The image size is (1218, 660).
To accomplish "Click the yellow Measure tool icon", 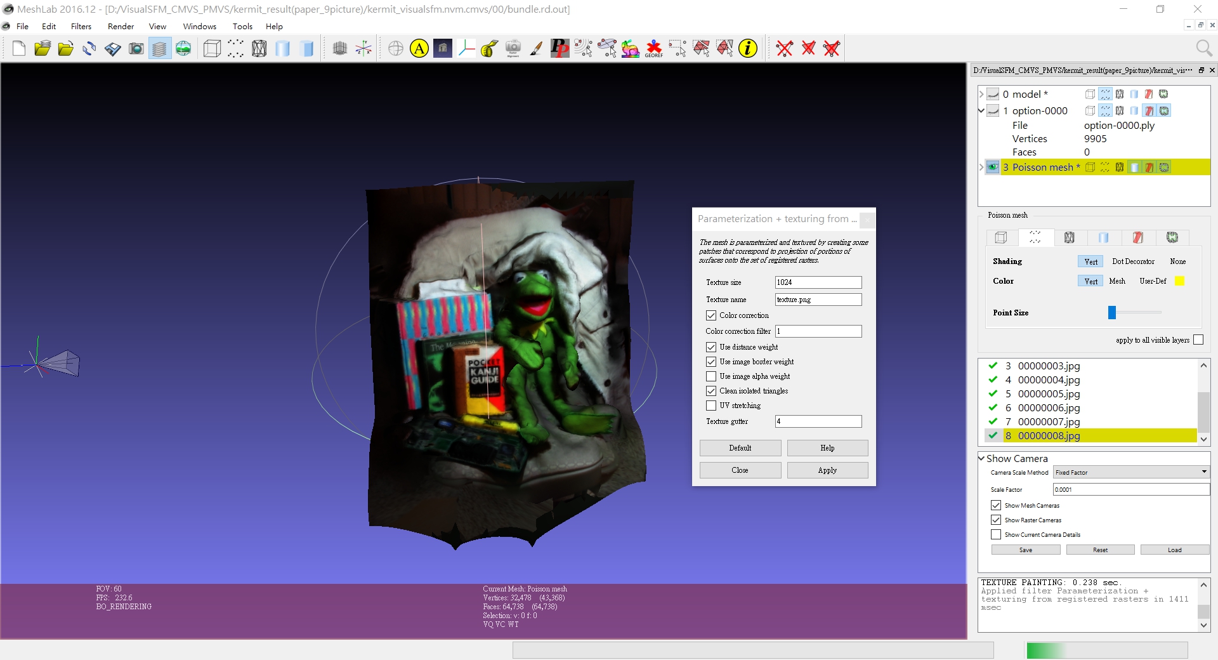I will [488, 48].
